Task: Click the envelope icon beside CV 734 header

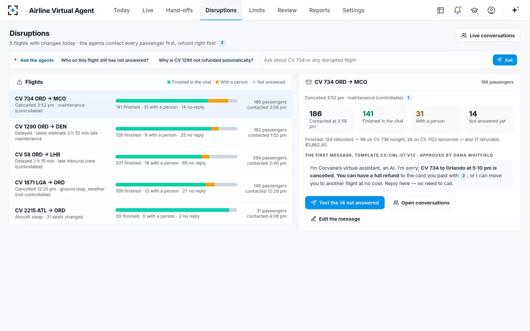Action: (309, 82)
